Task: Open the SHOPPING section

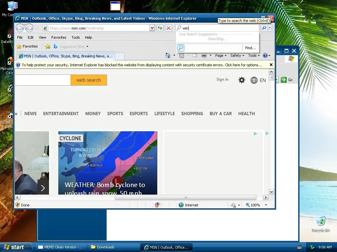Action: click(192, 114)
